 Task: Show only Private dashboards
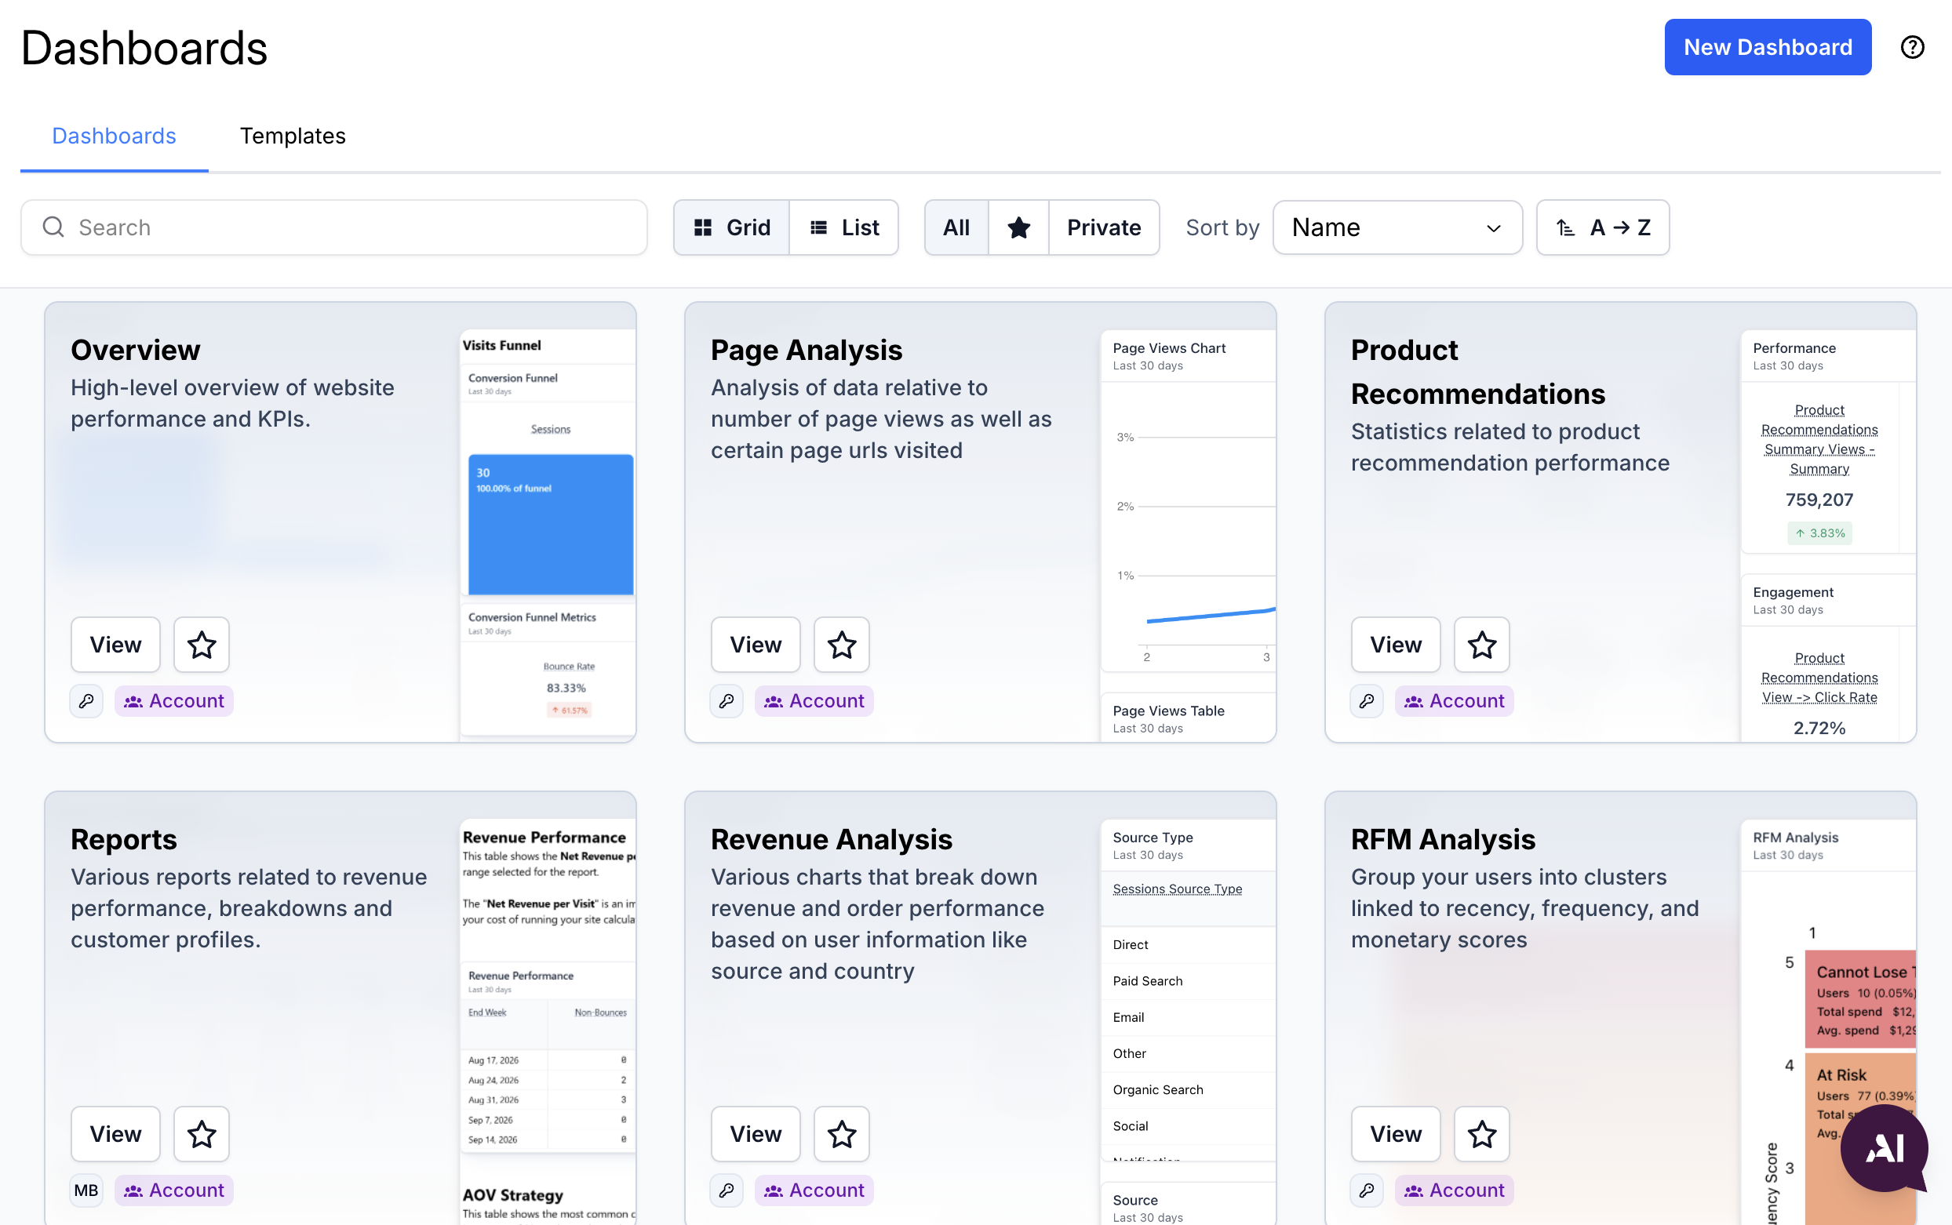[x=1104, y=227]
